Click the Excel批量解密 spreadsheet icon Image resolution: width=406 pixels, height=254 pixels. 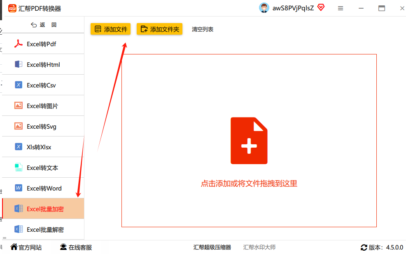tap(19, 229)
